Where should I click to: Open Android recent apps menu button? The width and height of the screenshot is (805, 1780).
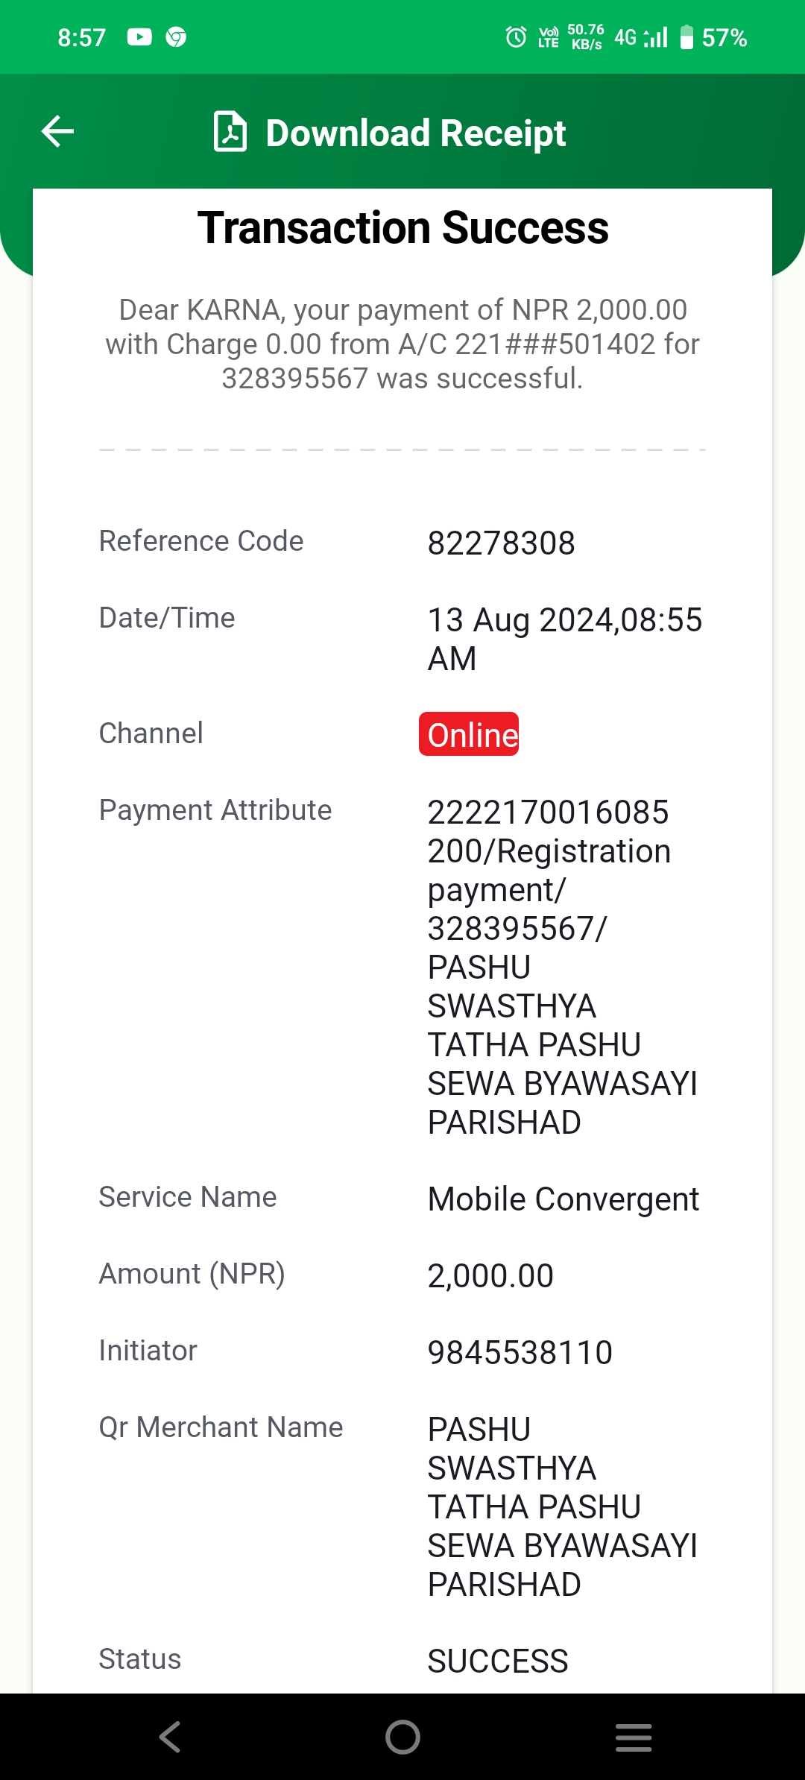[x=634, y=1737]
